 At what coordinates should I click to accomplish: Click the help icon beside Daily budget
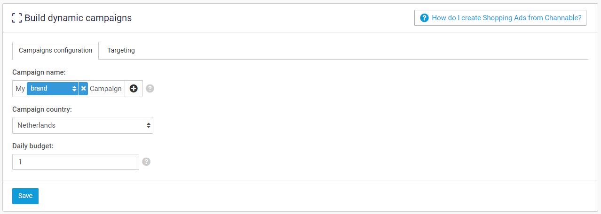[146, 161]
